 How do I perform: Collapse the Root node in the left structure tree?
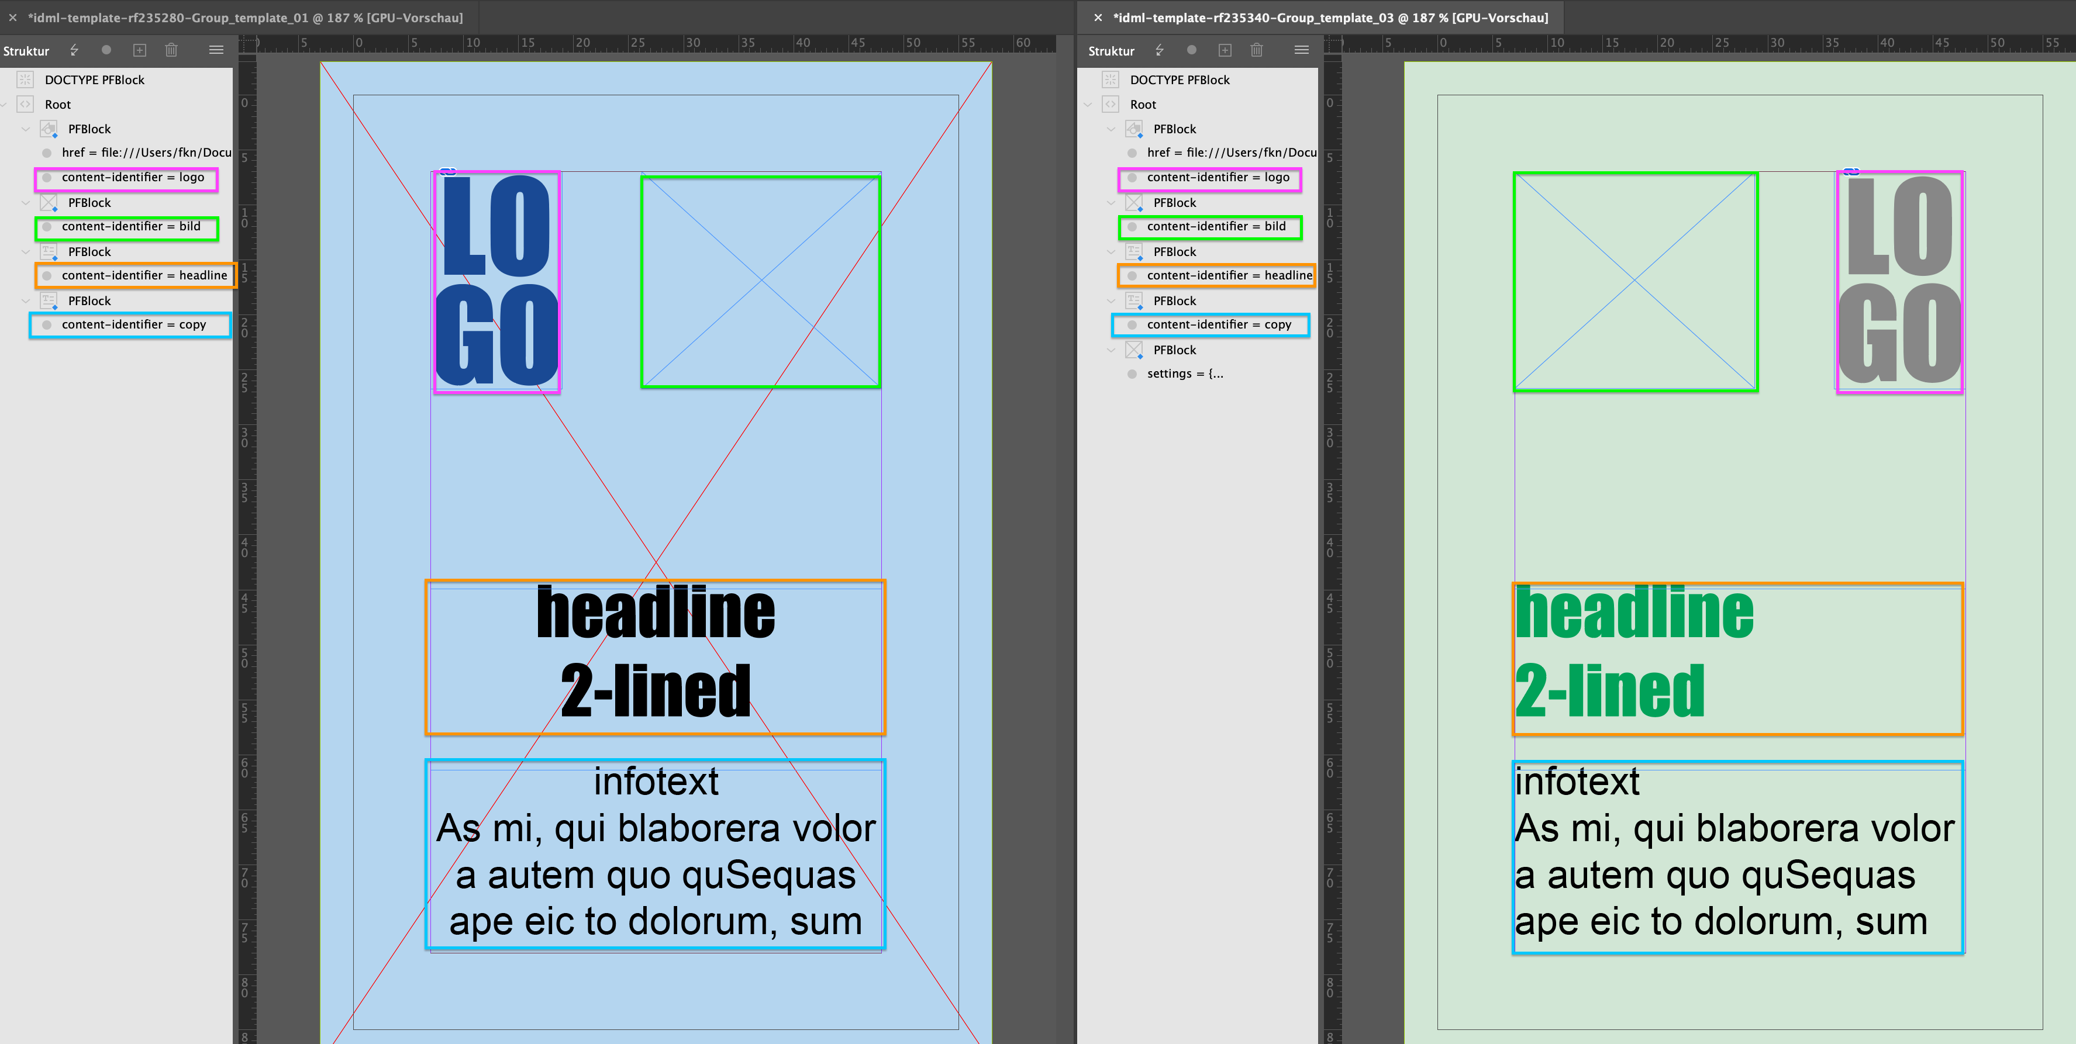click(4, 104)
